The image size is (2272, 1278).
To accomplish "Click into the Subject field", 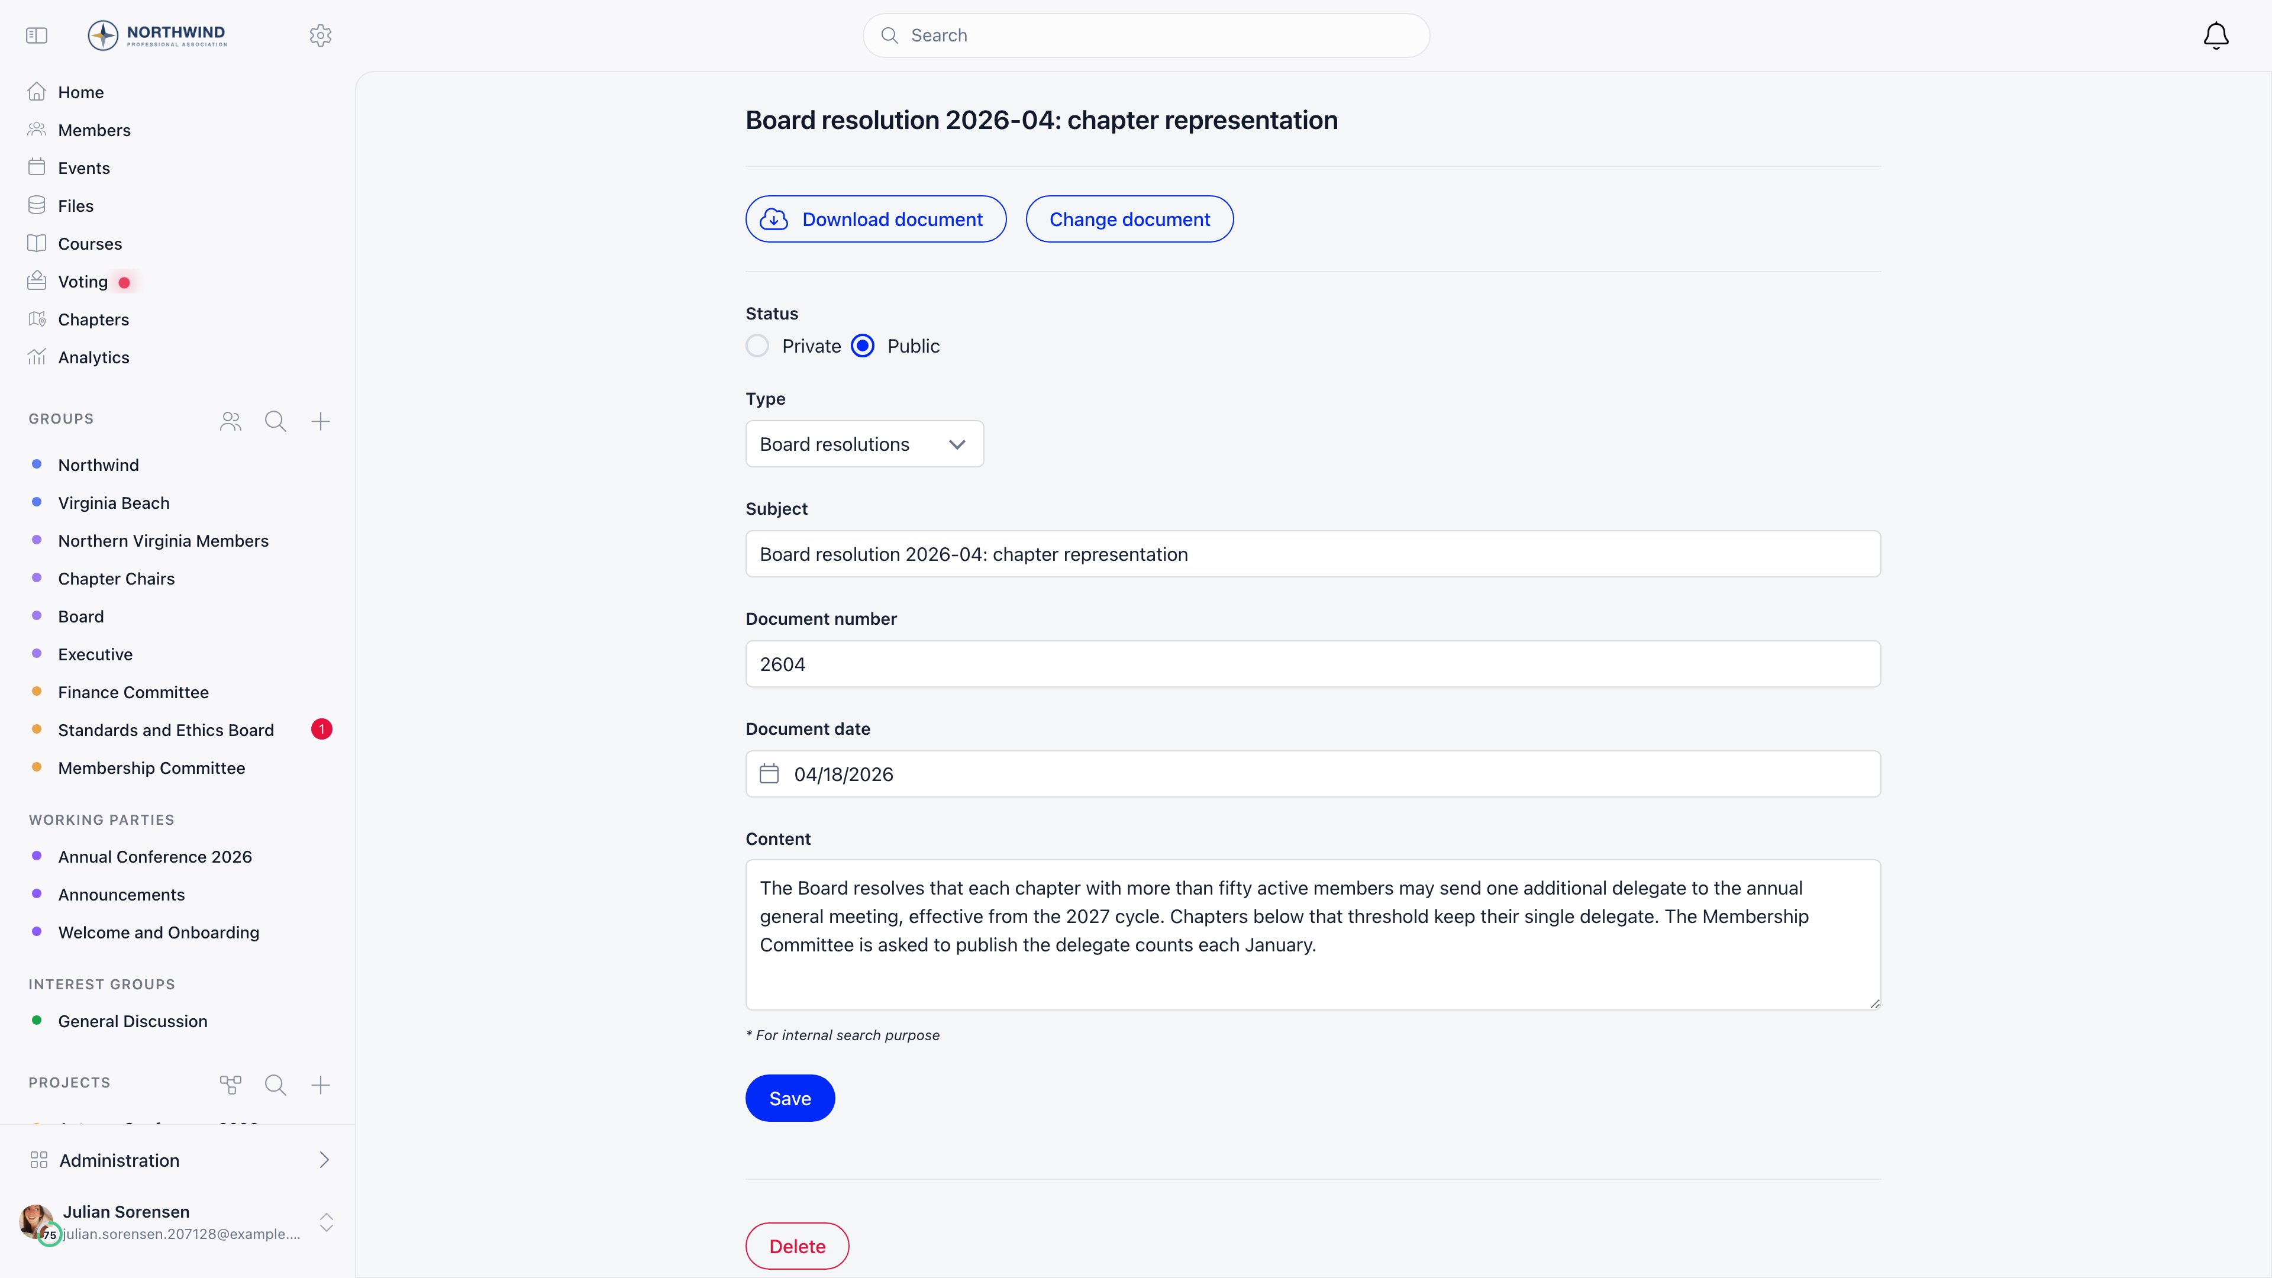I will (x=1312, y=554).
